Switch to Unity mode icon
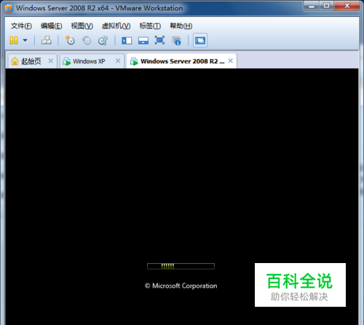Image resolution: width=364 pixels, height=325 pixels. (x=176, y=41)
